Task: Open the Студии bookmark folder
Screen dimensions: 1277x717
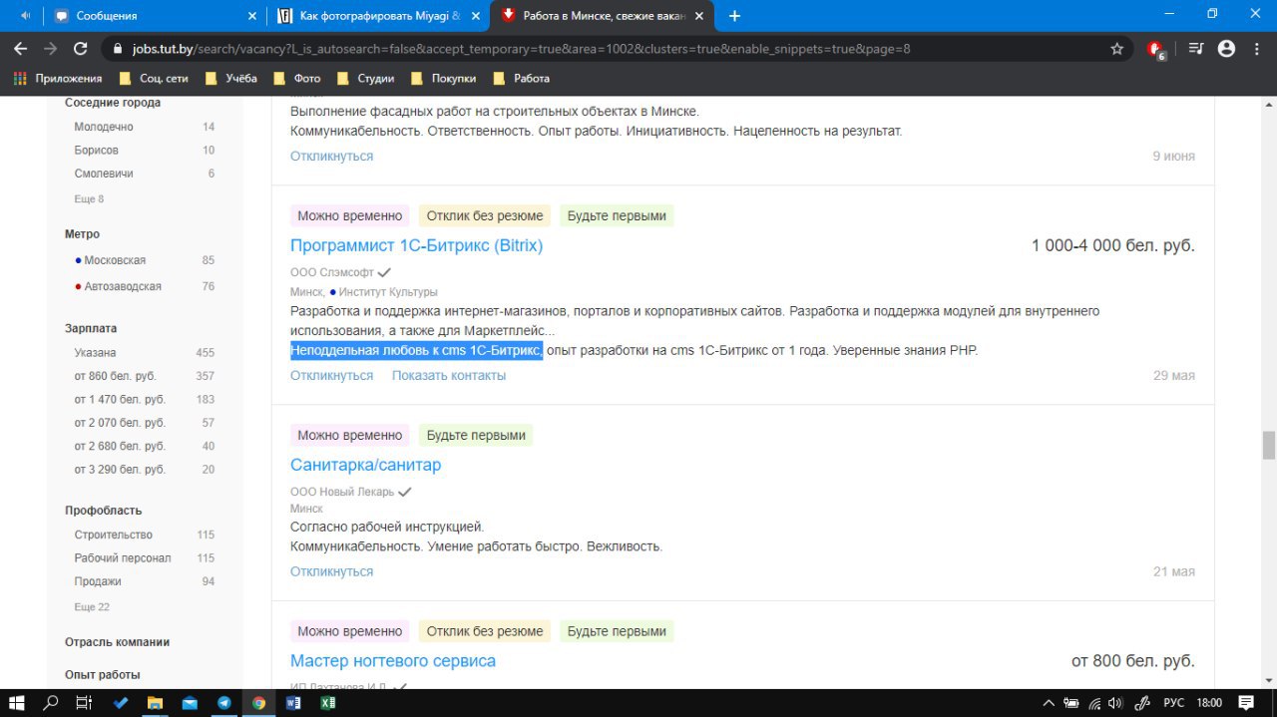Action: 365,78
